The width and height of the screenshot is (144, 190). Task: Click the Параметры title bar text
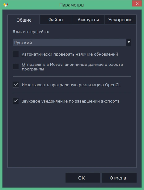(x=72, y=5)
